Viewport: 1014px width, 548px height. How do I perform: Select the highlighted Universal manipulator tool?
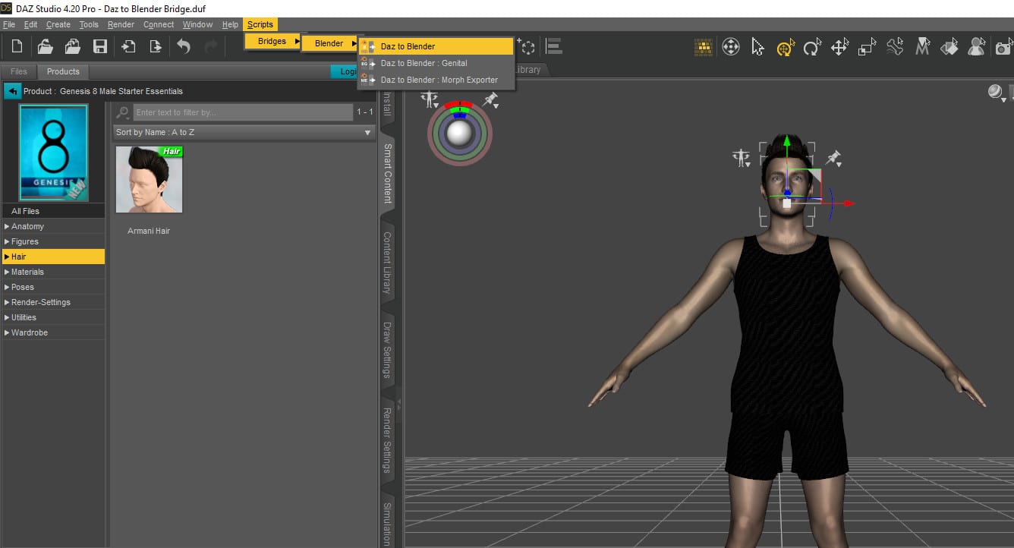coord(785,48)
